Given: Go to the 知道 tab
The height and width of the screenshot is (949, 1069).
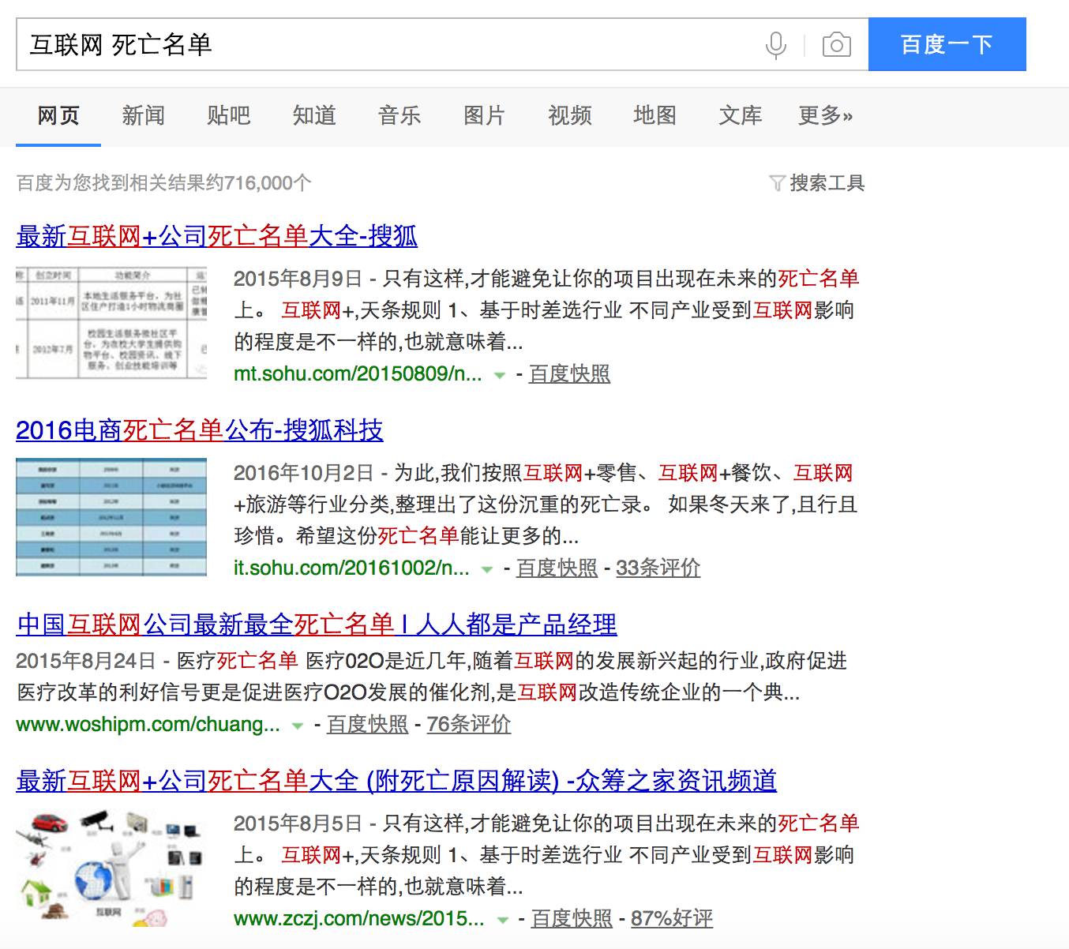Looking at the screenshot, I should pyautogui.click(x=313, y=115).
